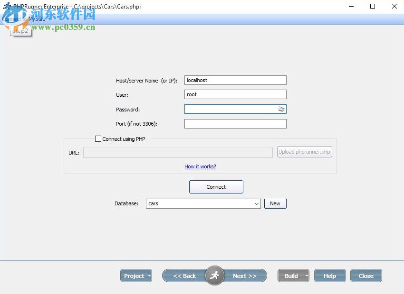Click the Port (if not 3306) field
404x294 pixels.
pyautogui.click(x=235, y=123)
